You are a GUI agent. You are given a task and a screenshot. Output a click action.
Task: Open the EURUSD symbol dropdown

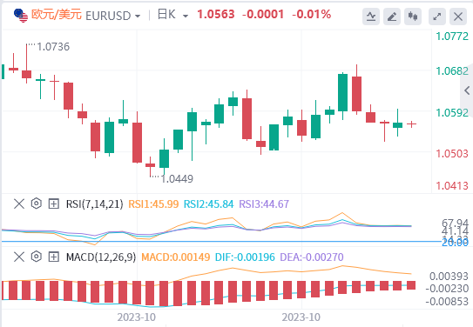(138, 16)
